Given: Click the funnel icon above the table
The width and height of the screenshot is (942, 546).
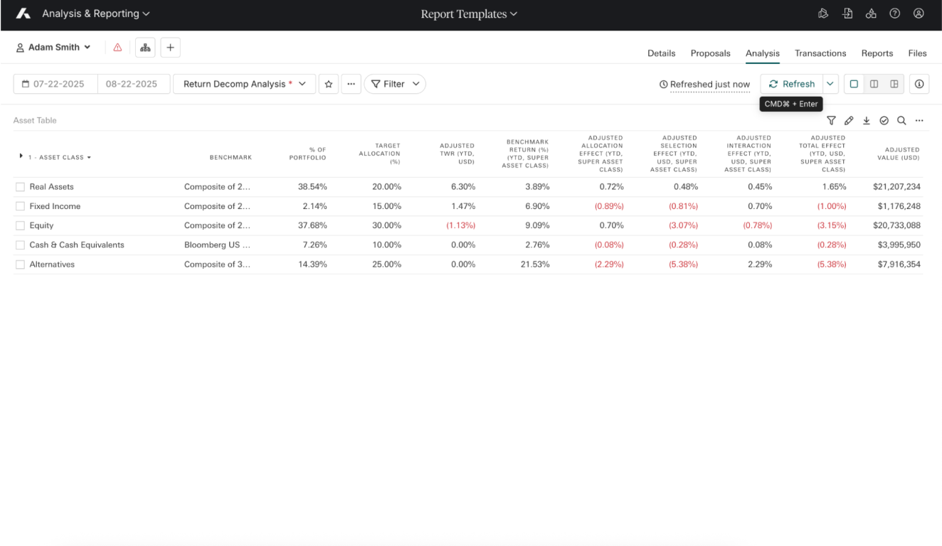Looking at the screenshot, I should coord(831,121).
